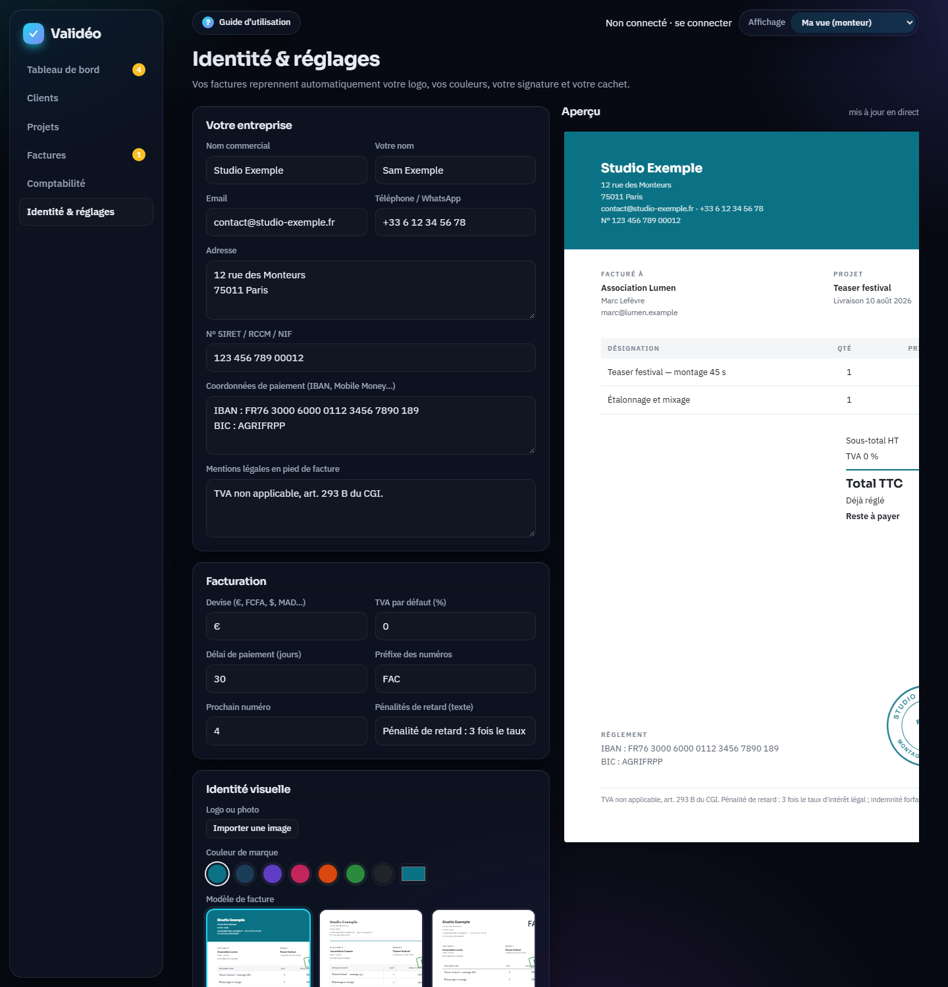Open the Affichage view dropdown
The width and height of the screenshot is (948, 987).
pos(853,22)
